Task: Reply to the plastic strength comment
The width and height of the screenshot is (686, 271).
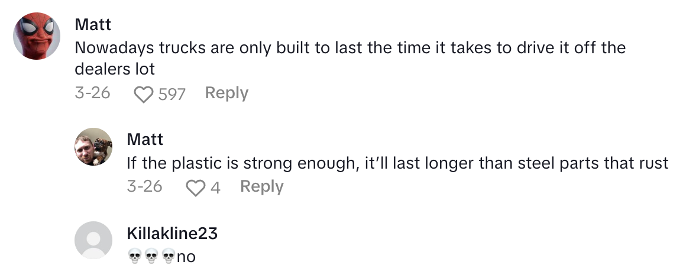Action: (262, 187)
